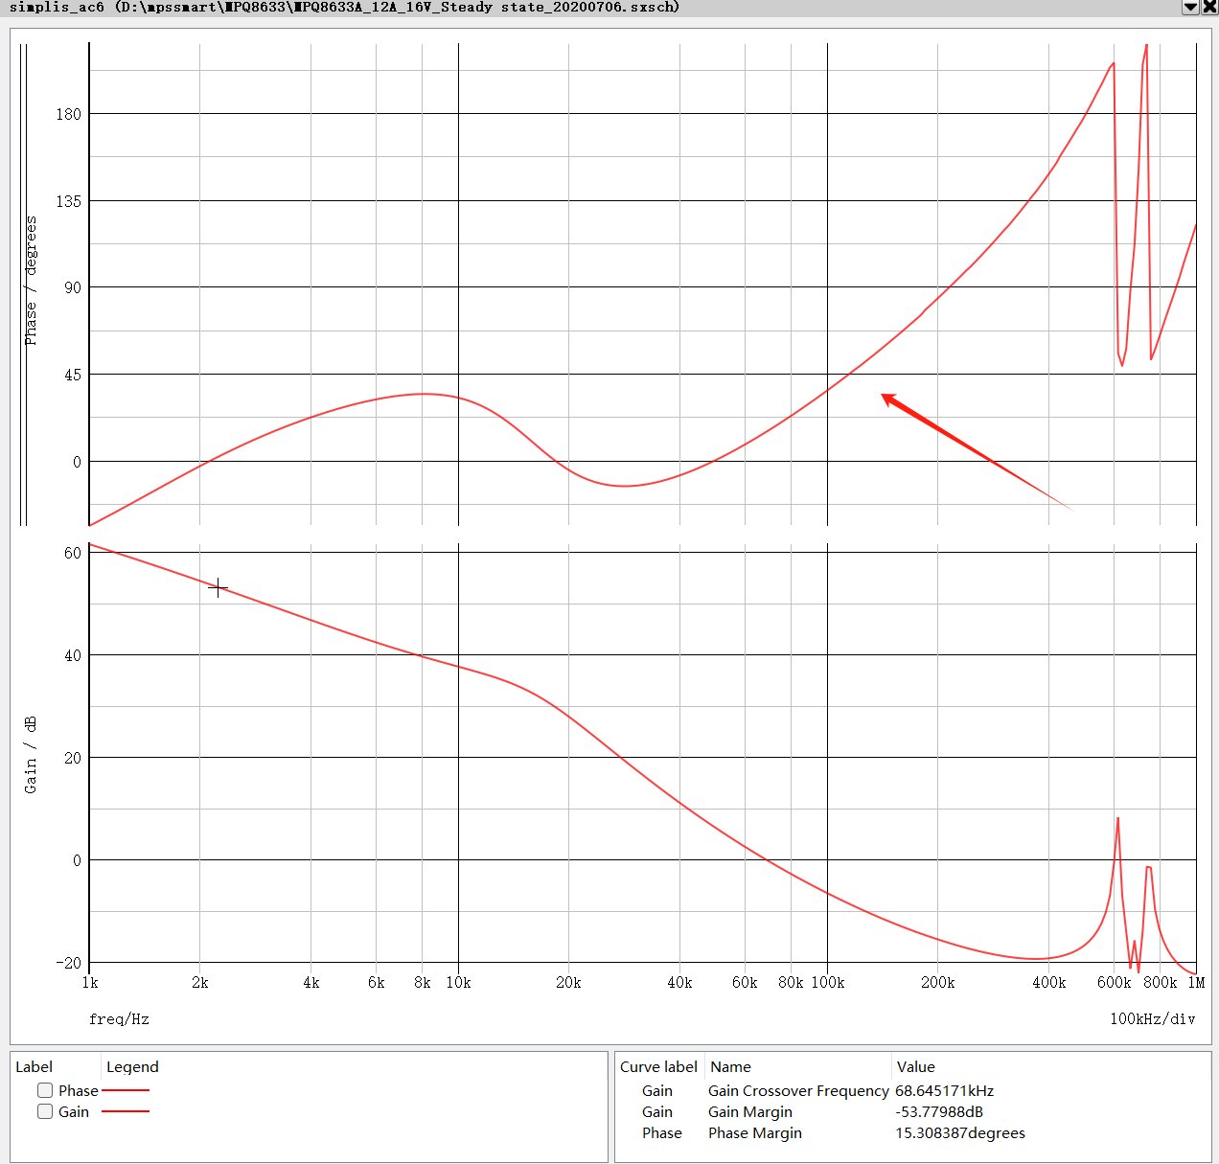Click the red arrow annotation

coord(976,451)
